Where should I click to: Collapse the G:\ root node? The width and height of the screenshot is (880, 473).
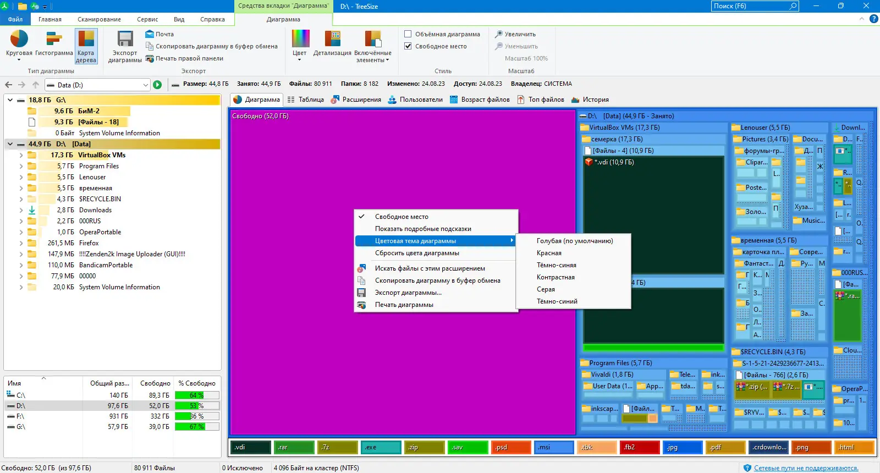point(10,100)
